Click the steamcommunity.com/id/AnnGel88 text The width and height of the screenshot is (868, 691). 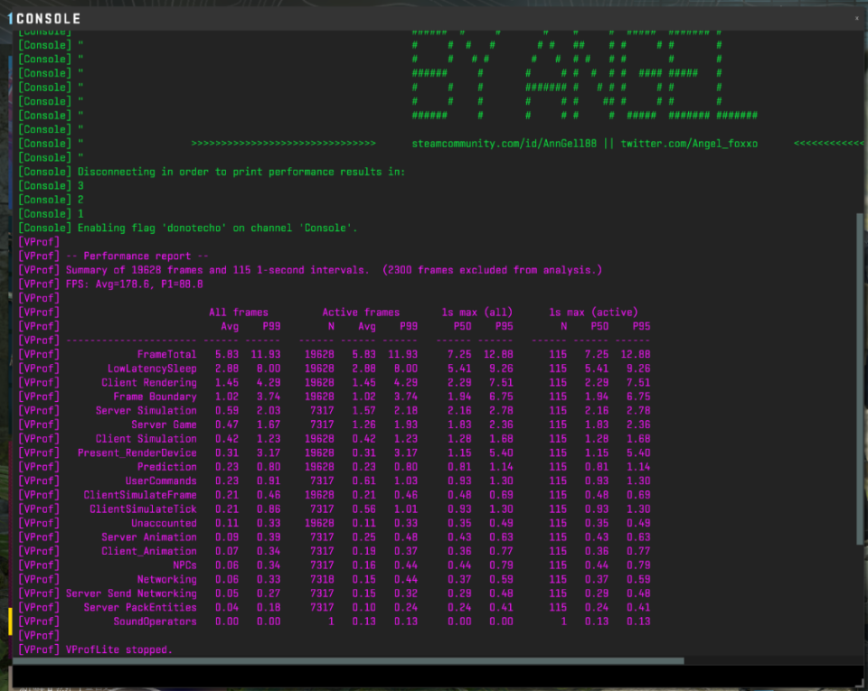click(505, 144)
